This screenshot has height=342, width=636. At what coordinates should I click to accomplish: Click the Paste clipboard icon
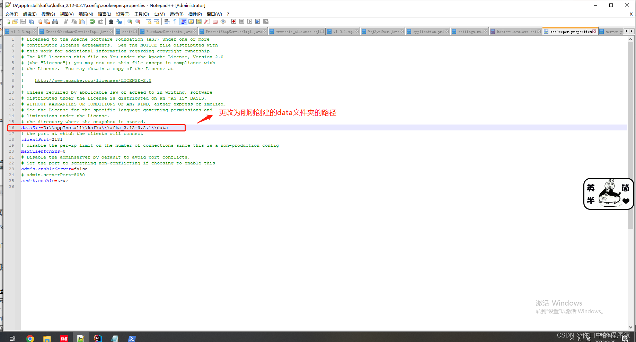click(82, 22)
